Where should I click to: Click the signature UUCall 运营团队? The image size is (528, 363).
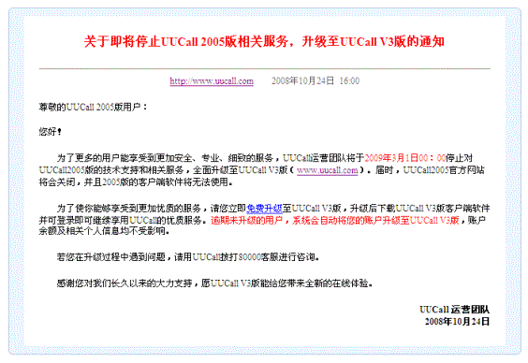pyautogui.click(x=454, y=310)
